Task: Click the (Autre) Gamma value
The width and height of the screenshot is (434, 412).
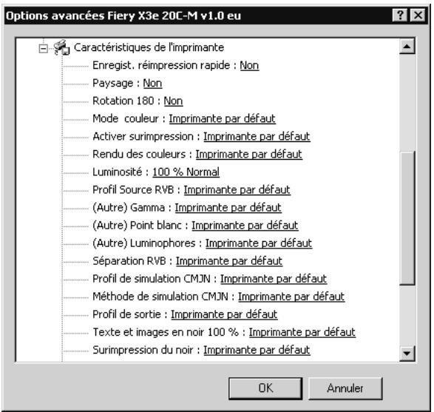Action: coord(228,208)
